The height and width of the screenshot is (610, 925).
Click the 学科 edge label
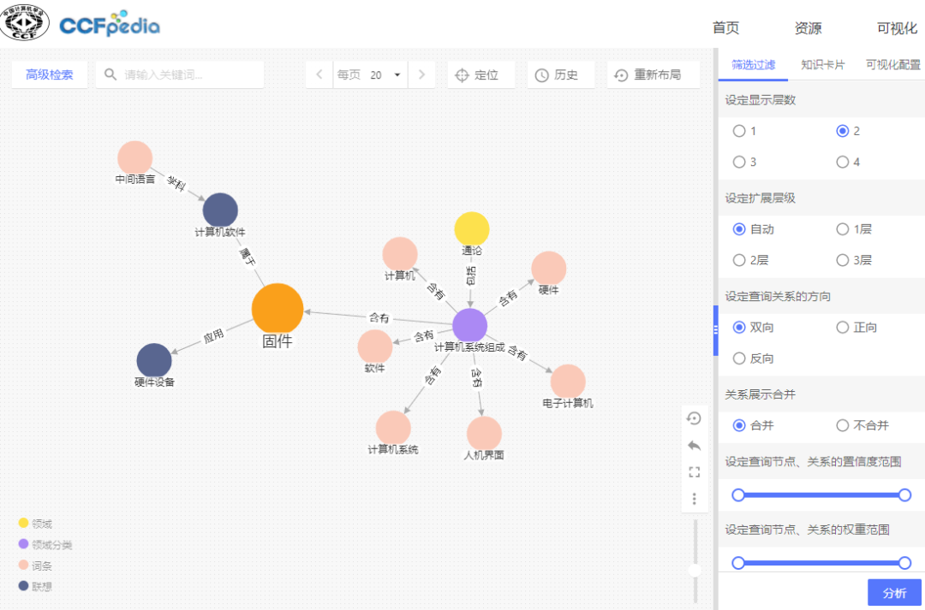point(176,183)
